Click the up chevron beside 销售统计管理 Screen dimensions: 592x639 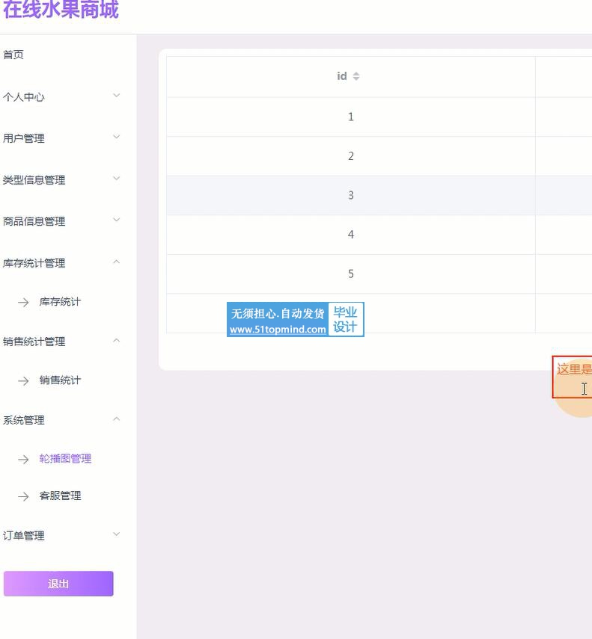tap(116, 340)
